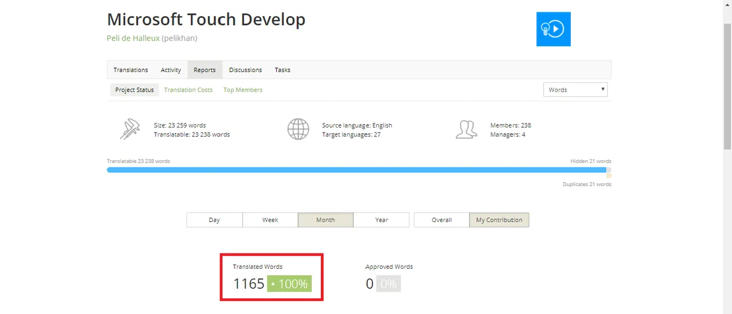Visit Peli de Halleux profile link

133,38
